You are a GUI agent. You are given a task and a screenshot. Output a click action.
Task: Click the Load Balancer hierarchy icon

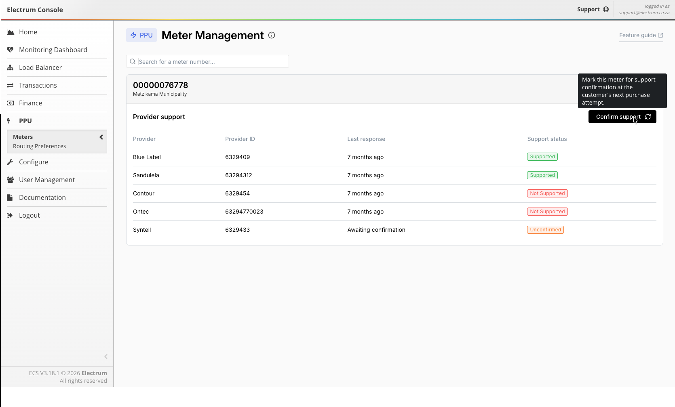(11, 67)
